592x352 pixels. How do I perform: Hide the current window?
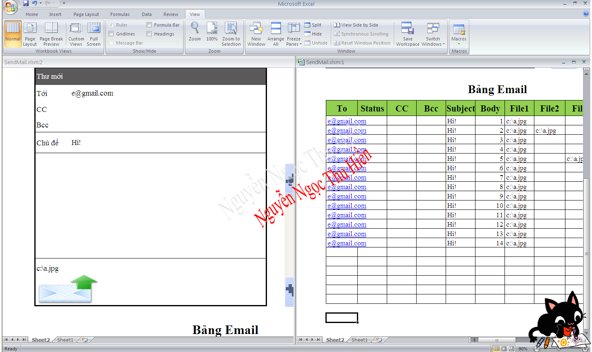pos(313,34)
